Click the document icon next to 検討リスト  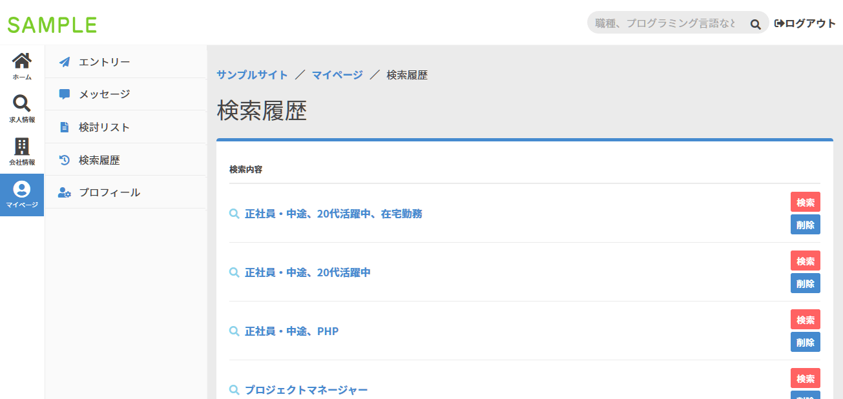65,127
